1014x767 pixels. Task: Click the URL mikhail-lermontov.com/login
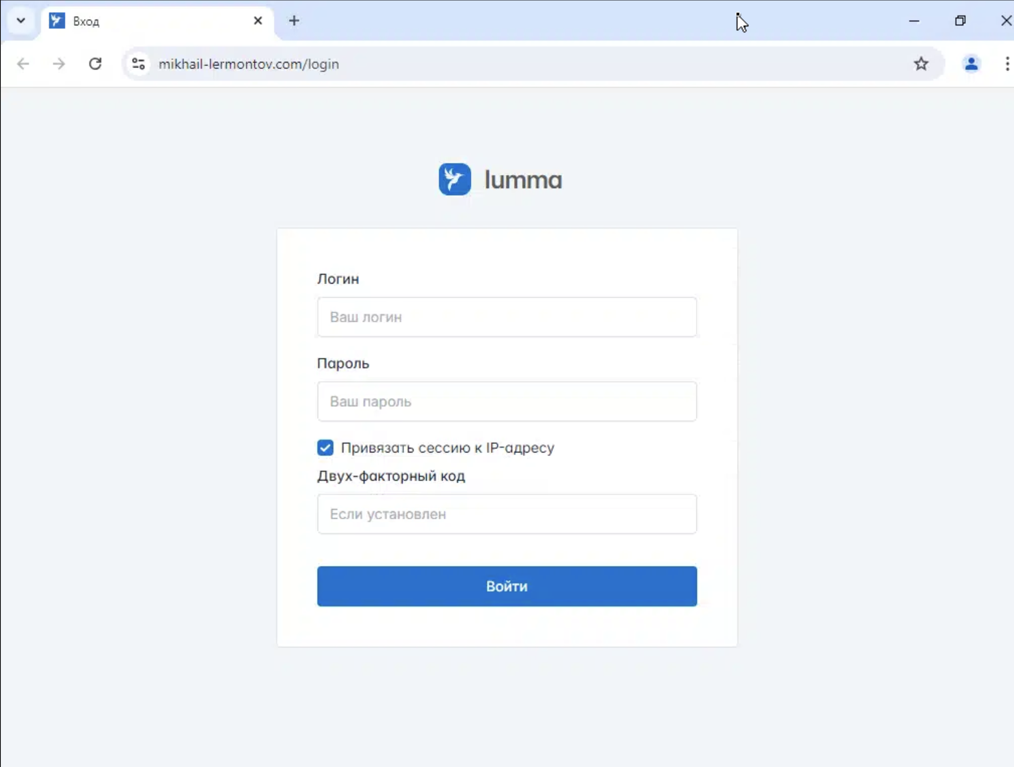click(248, 64)
